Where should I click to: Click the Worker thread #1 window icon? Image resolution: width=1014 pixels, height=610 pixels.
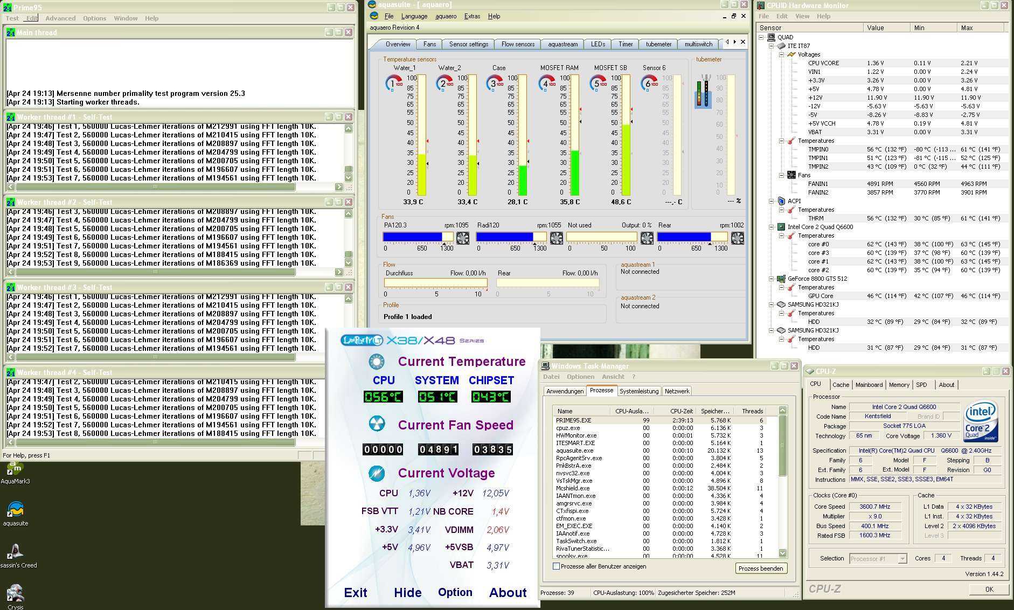coord(11,117)
